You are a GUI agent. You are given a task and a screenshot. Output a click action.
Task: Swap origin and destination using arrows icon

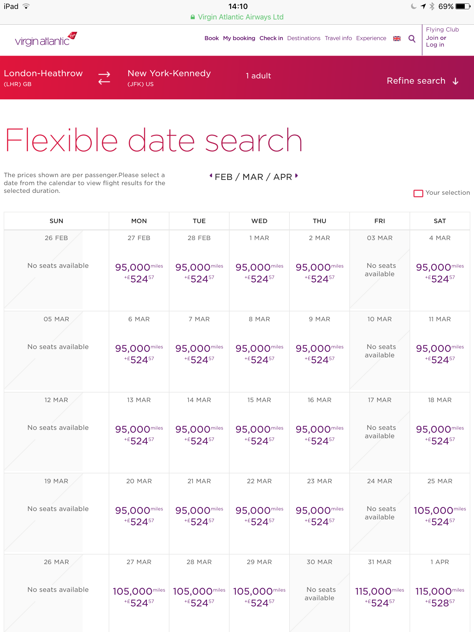104,78
